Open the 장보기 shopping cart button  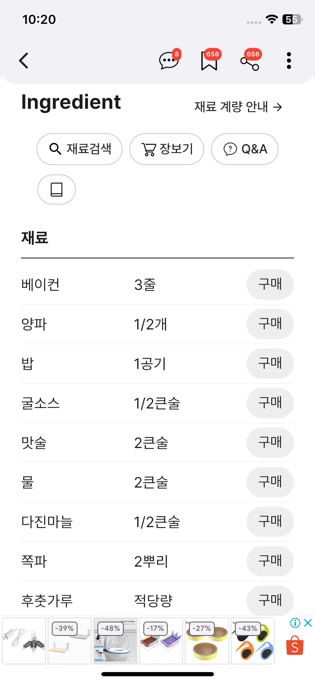pos(167,149)
